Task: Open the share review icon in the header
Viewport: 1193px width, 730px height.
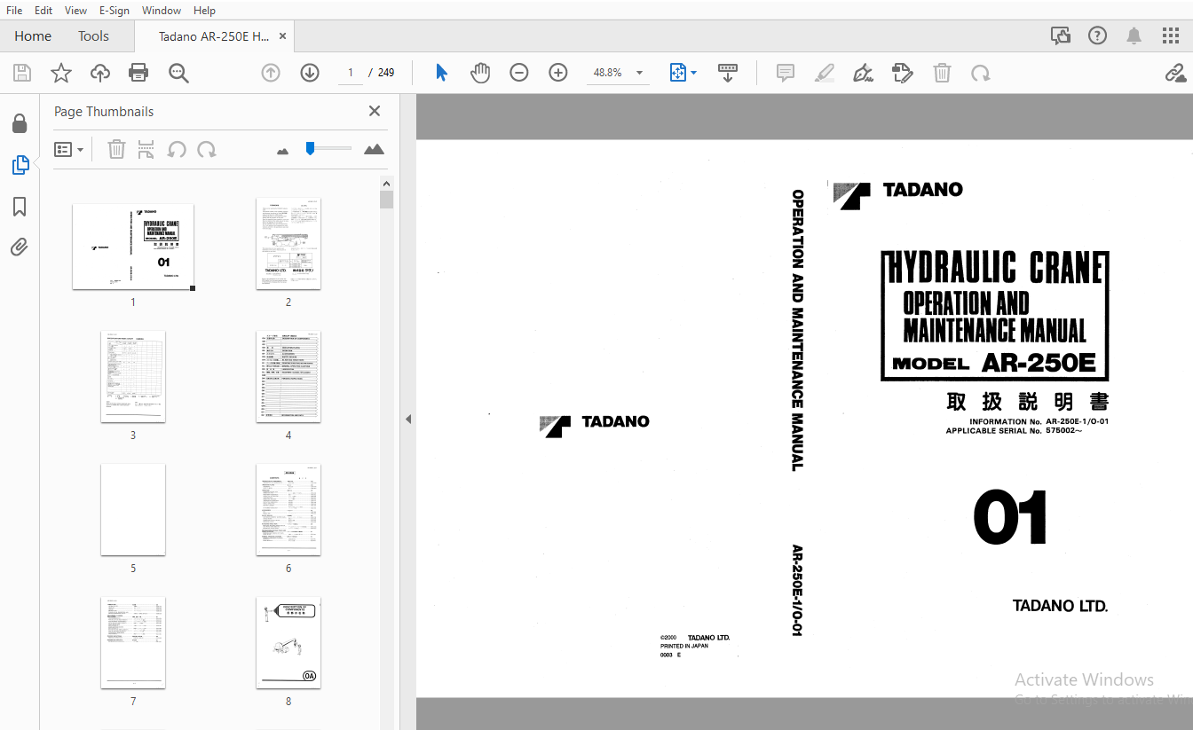Action: [x=1061, y=35]
